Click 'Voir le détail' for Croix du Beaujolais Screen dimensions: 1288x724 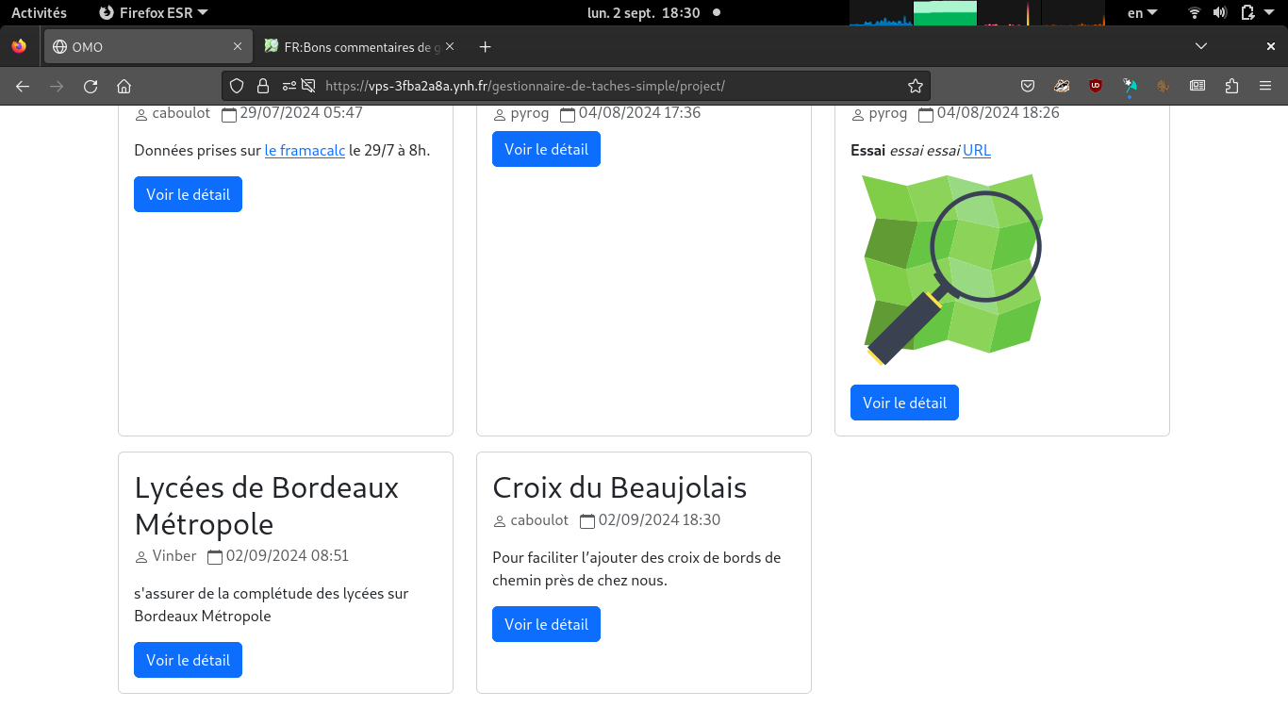click(x=546, y=624)
